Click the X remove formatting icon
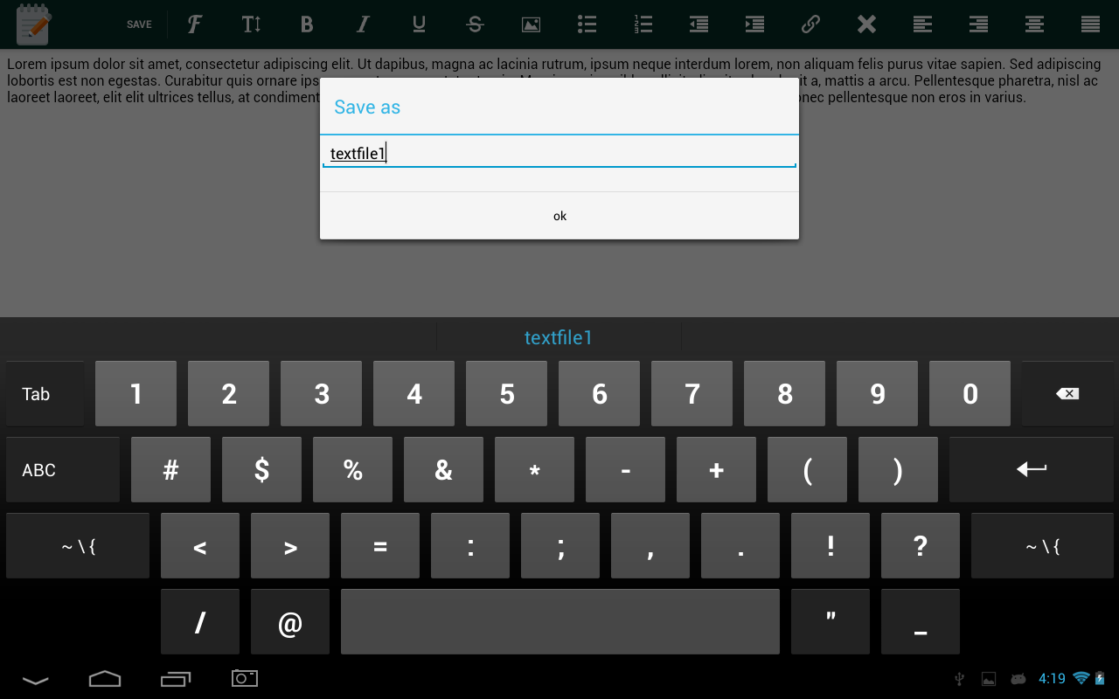This screenshot has width=1119, height=699. (x=866, y=24)
